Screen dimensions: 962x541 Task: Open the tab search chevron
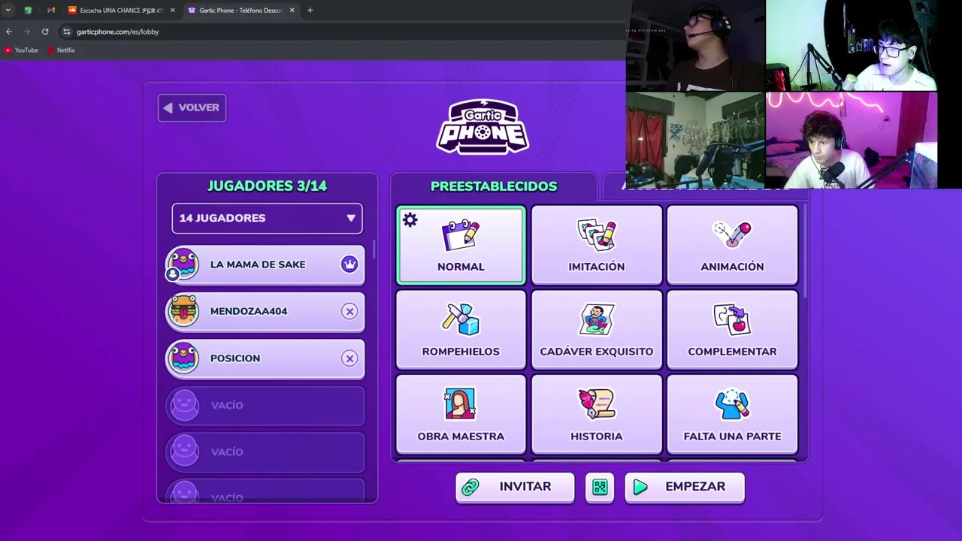(x=8, y=11)
